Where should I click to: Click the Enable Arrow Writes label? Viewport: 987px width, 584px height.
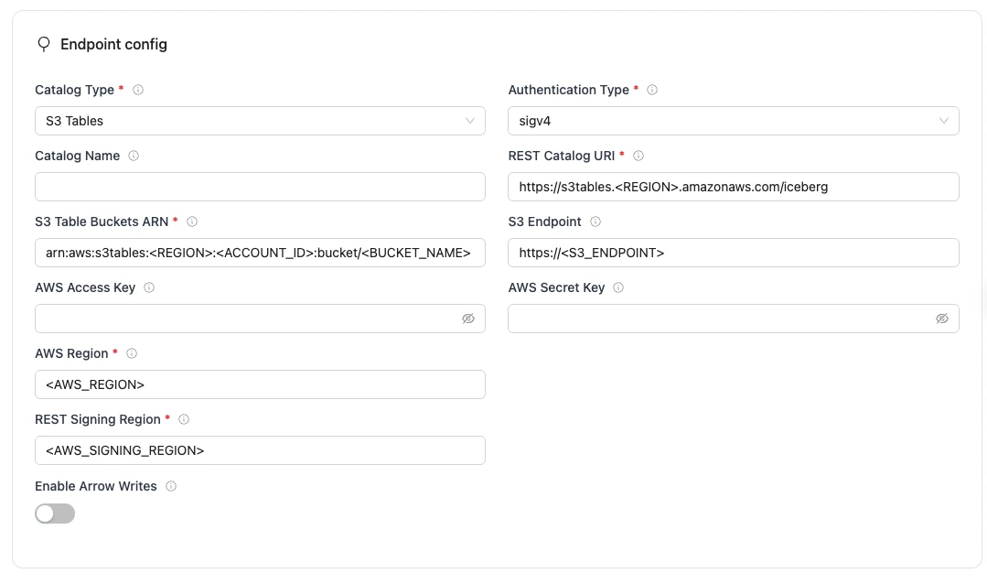coord(96,486)
